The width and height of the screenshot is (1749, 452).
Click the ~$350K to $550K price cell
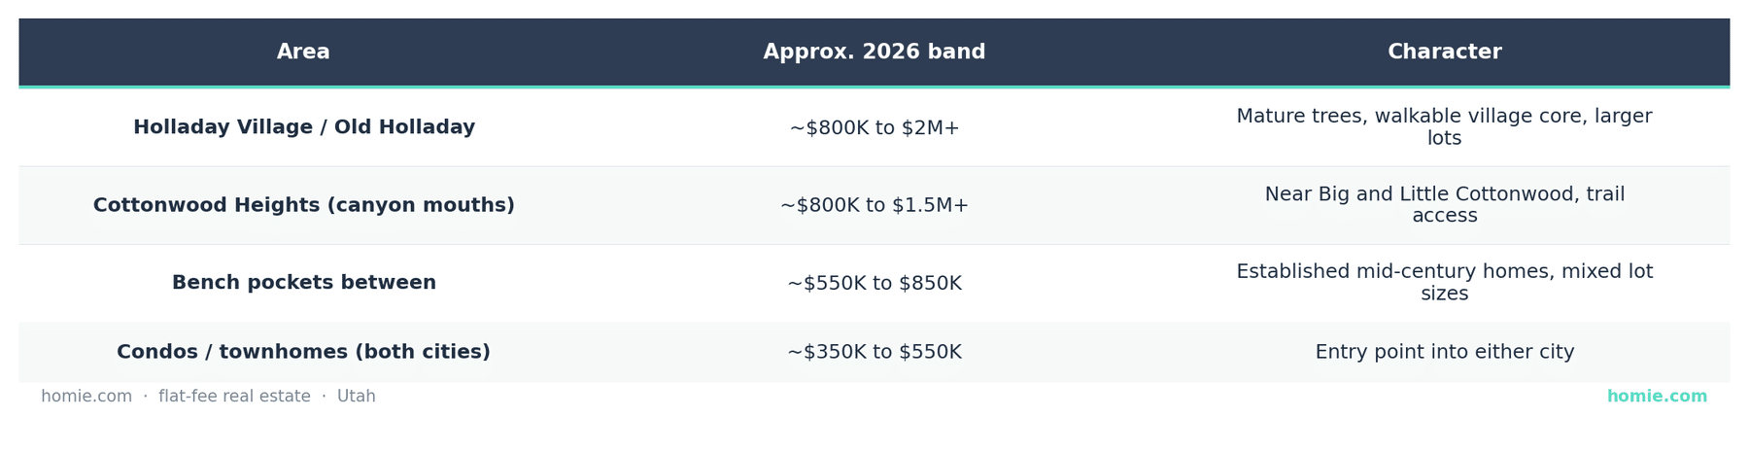[x=874, y=352]
